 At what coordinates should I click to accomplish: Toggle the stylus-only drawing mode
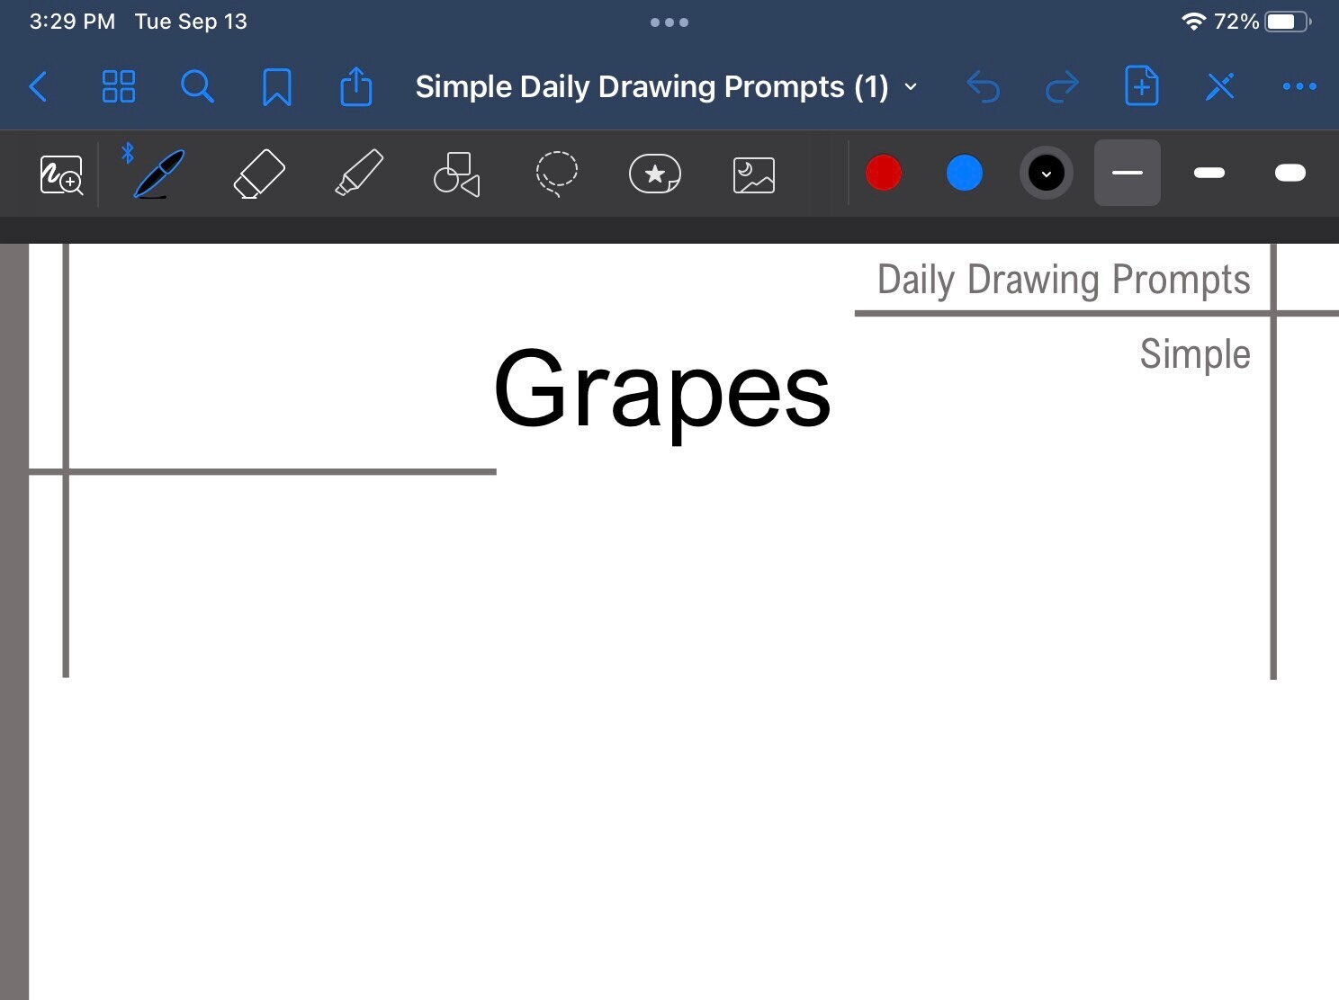point(1219,86)
